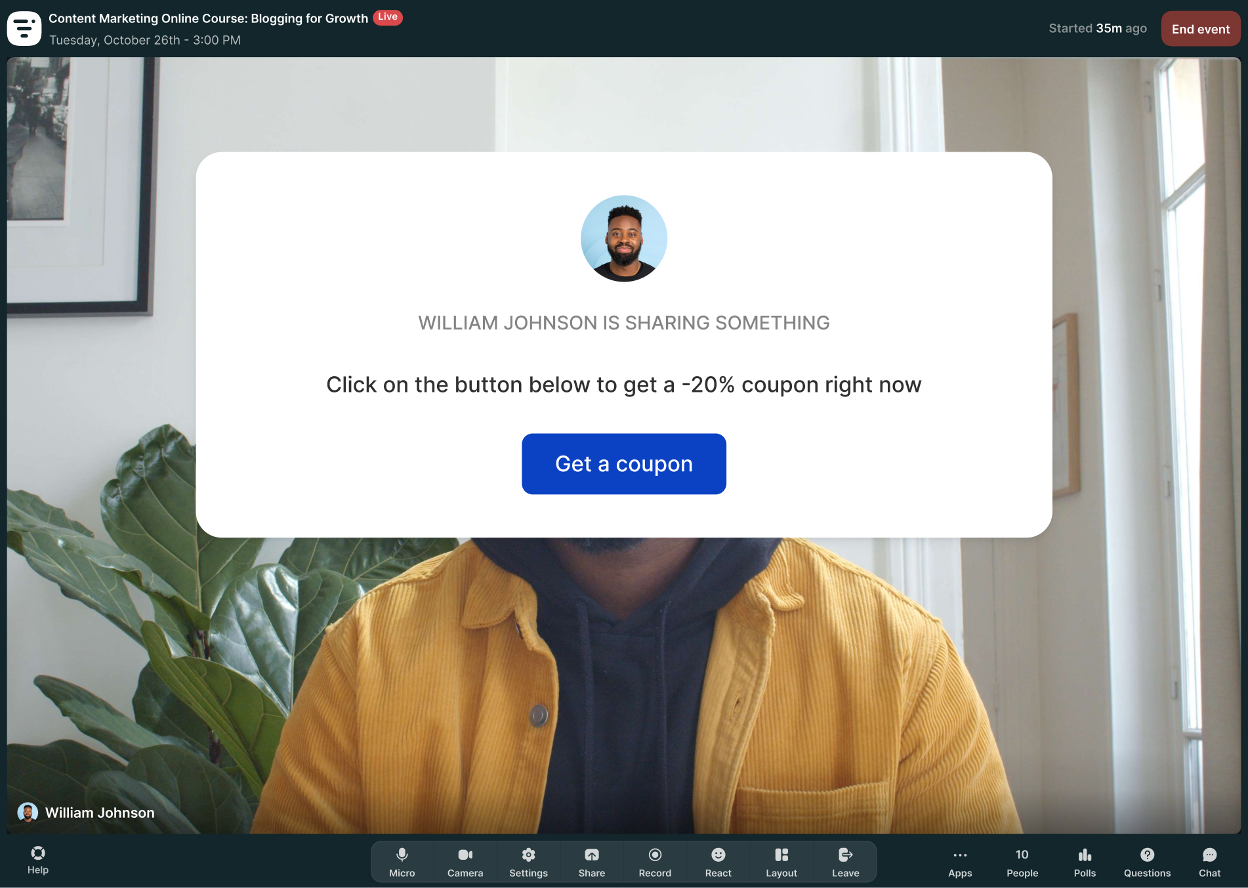Click the red Live badge

[x=388, y=17]
